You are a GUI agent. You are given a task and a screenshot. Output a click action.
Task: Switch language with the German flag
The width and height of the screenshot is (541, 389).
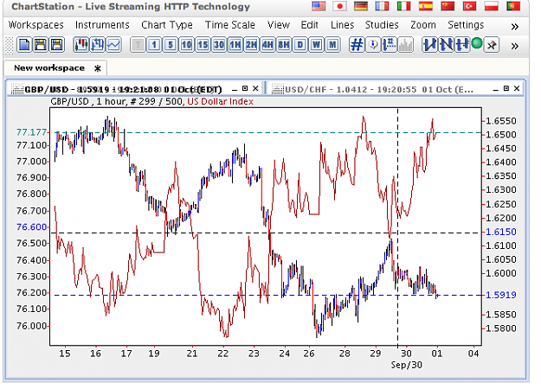pyautogui.click(x=361, y=6)
